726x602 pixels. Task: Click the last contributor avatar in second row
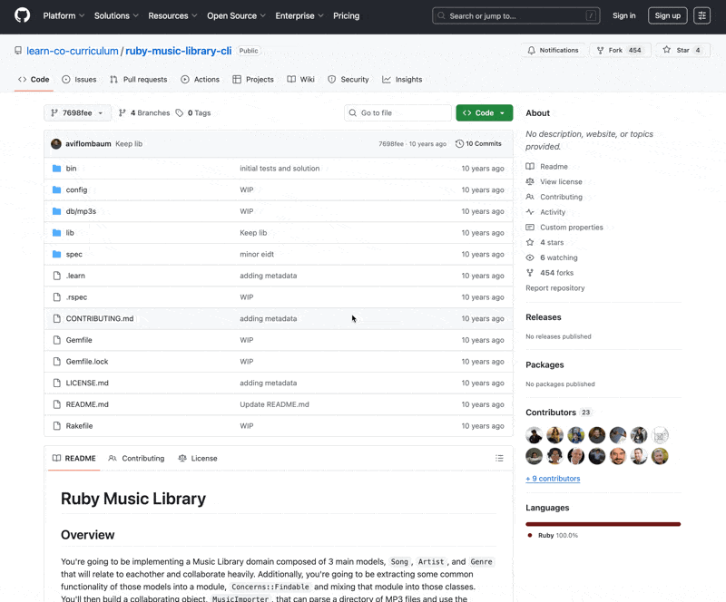click(660, 456)
